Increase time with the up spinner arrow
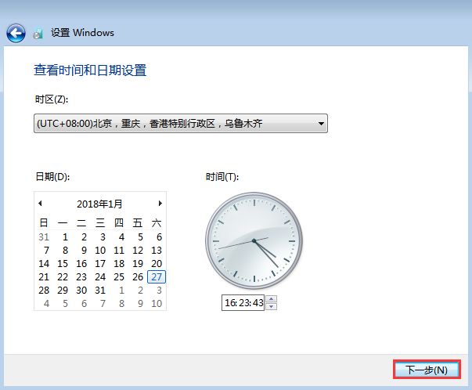472x390 pixels. pyautogui.click(x=272, y=298)
